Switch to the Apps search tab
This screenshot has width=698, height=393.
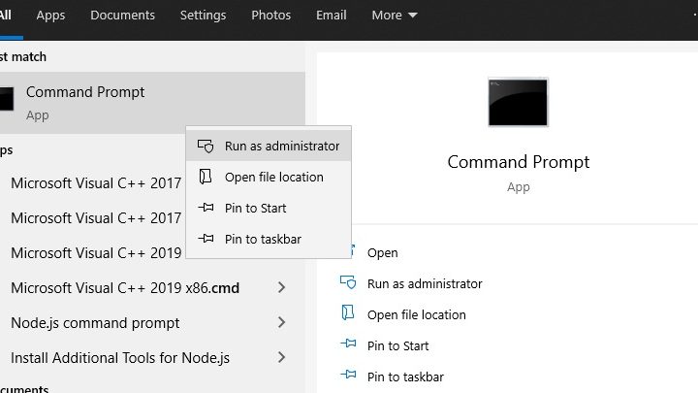click(x=50, y=16)
